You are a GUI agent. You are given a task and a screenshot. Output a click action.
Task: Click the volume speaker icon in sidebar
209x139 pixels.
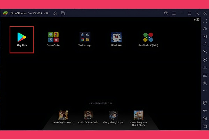click(x=205, y=28)
